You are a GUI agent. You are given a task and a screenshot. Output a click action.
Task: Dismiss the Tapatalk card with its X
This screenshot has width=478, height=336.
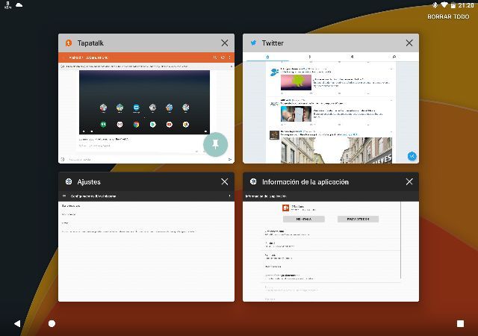[225, 43]
